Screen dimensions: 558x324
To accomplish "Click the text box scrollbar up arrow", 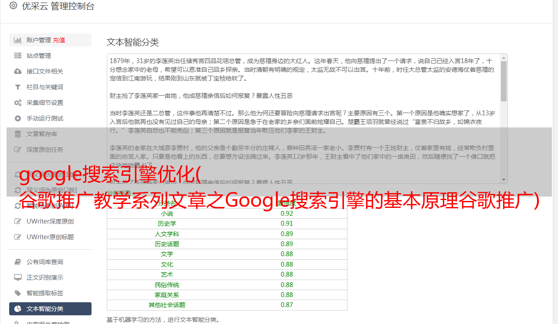I will 504,57.
